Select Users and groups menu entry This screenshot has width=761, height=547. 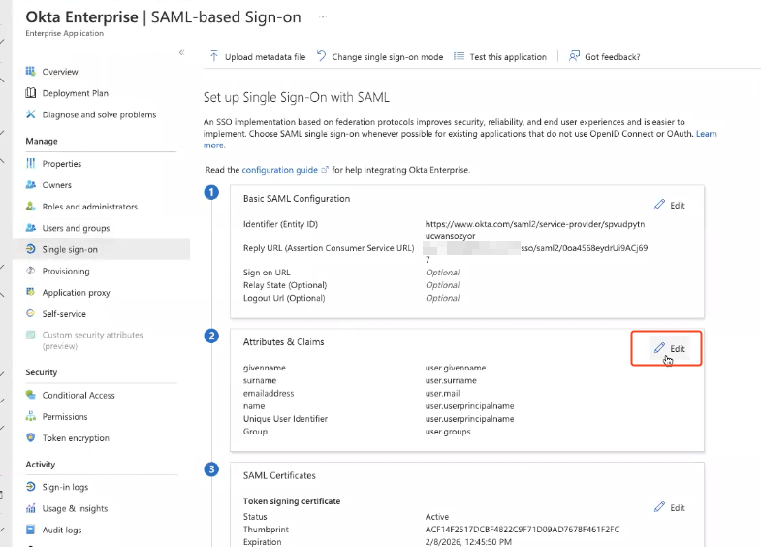(x=76, y=228)
